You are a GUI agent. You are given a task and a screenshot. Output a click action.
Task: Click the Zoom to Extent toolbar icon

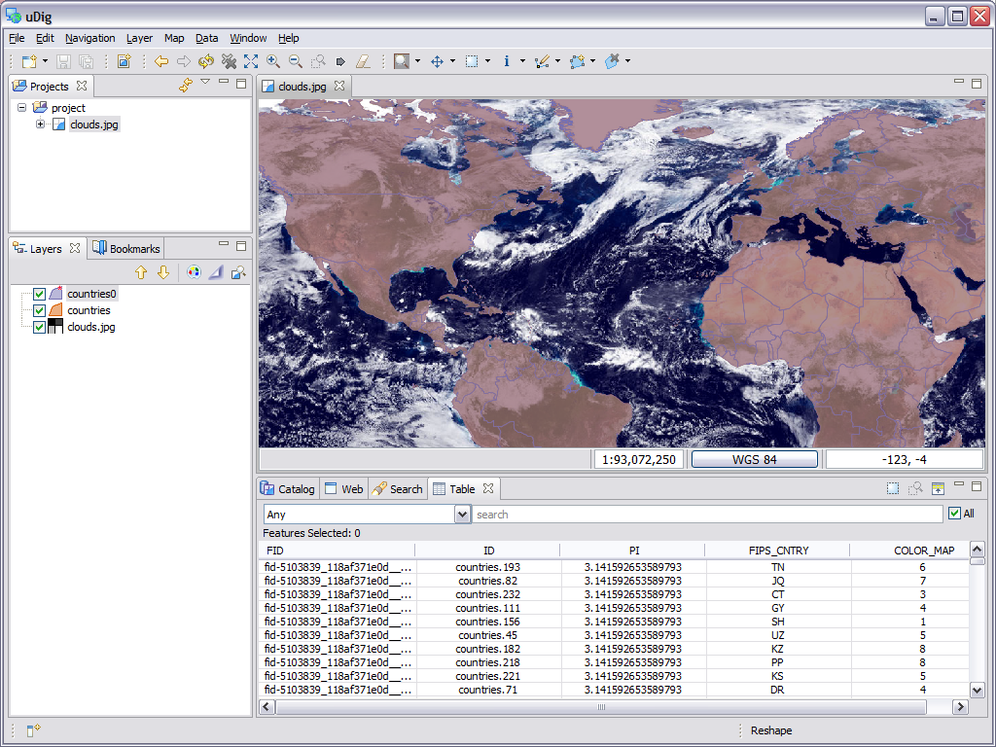click(x=251, y=61)
